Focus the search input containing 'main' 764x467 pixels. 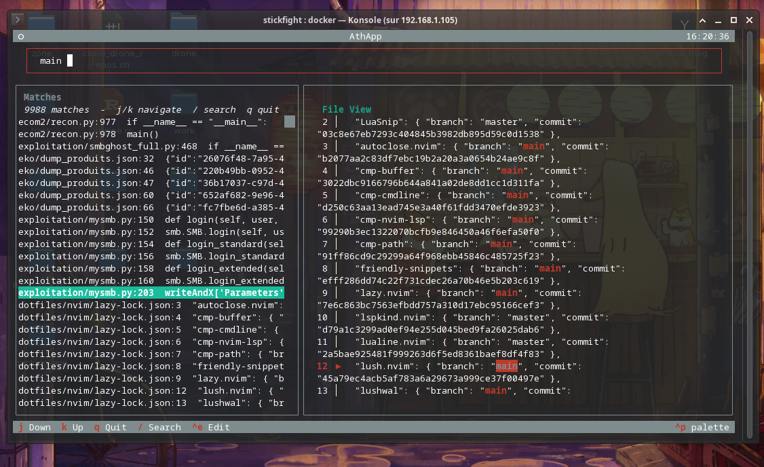click(x=374, y=61)
